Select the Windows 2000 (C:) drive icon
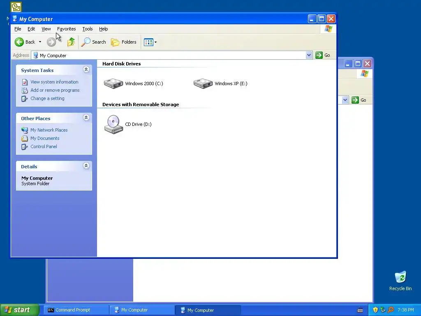This screenshot has height=316, width=421. [x=113, y=83]
